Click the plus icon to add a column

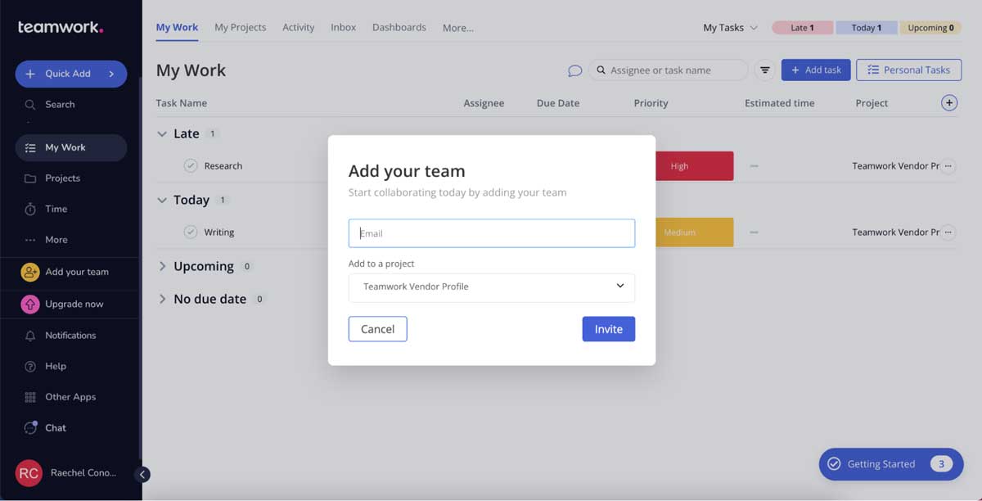[x=949, y=102]
